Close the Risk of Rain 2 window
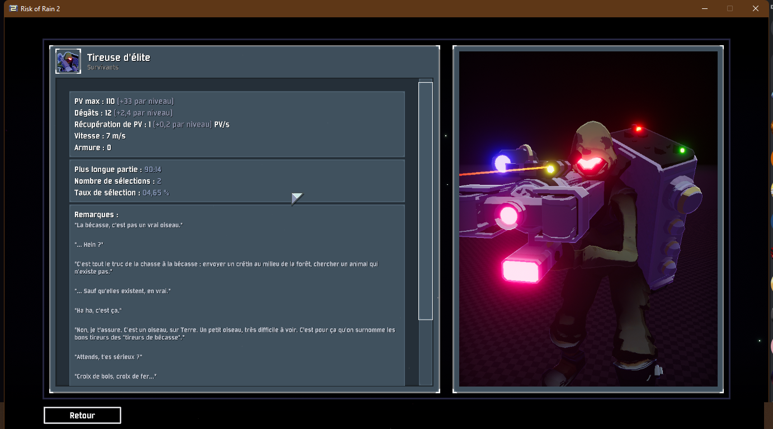Viewport: 773px width, 429px height. tap(756, 8)
